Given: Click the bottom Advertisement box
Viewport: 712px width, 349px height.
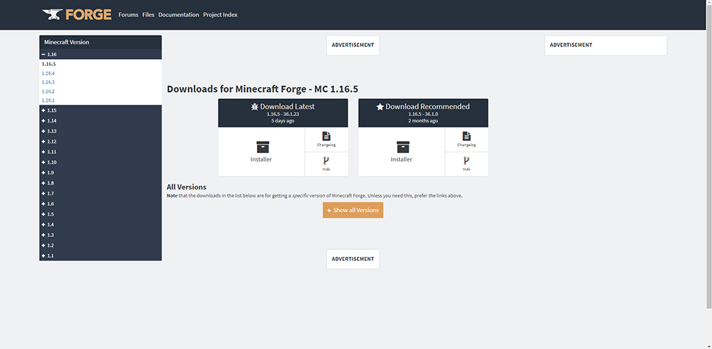Looking at the screenshot, I should (x=353, y=259).
